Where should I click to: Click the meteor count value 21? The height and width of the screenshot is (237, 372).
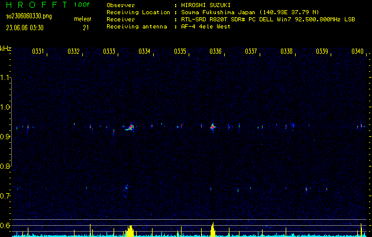click(x=86, y=27)
